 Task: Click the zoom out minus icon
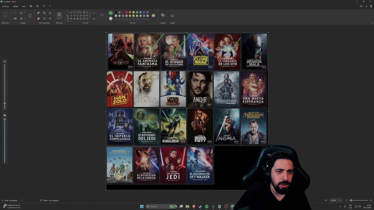click(346, 200)
